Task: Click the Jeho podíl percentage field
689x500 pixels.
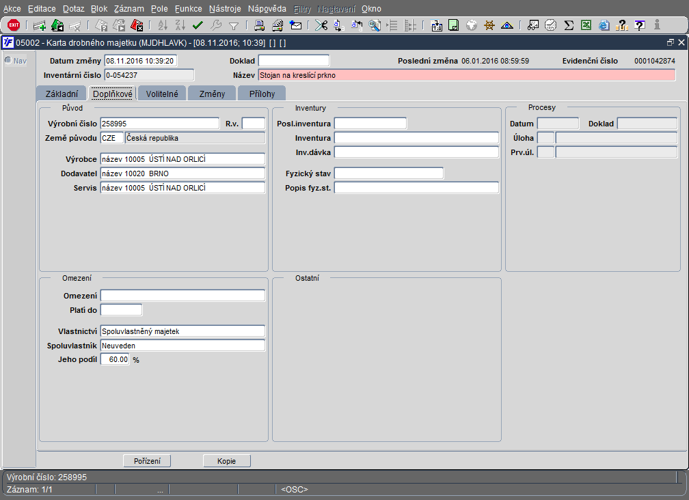Action: tap(115, 359)
